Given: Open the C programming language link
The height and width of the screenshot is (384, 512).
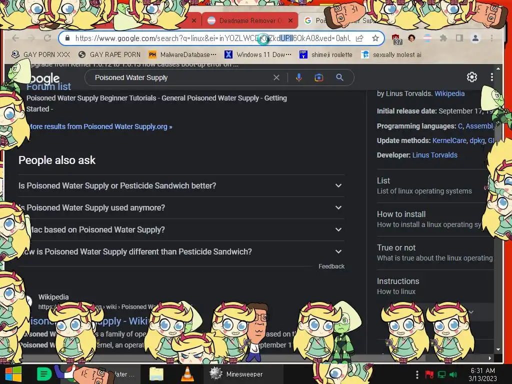Looking at the screenshot, I should click(460, 126).
